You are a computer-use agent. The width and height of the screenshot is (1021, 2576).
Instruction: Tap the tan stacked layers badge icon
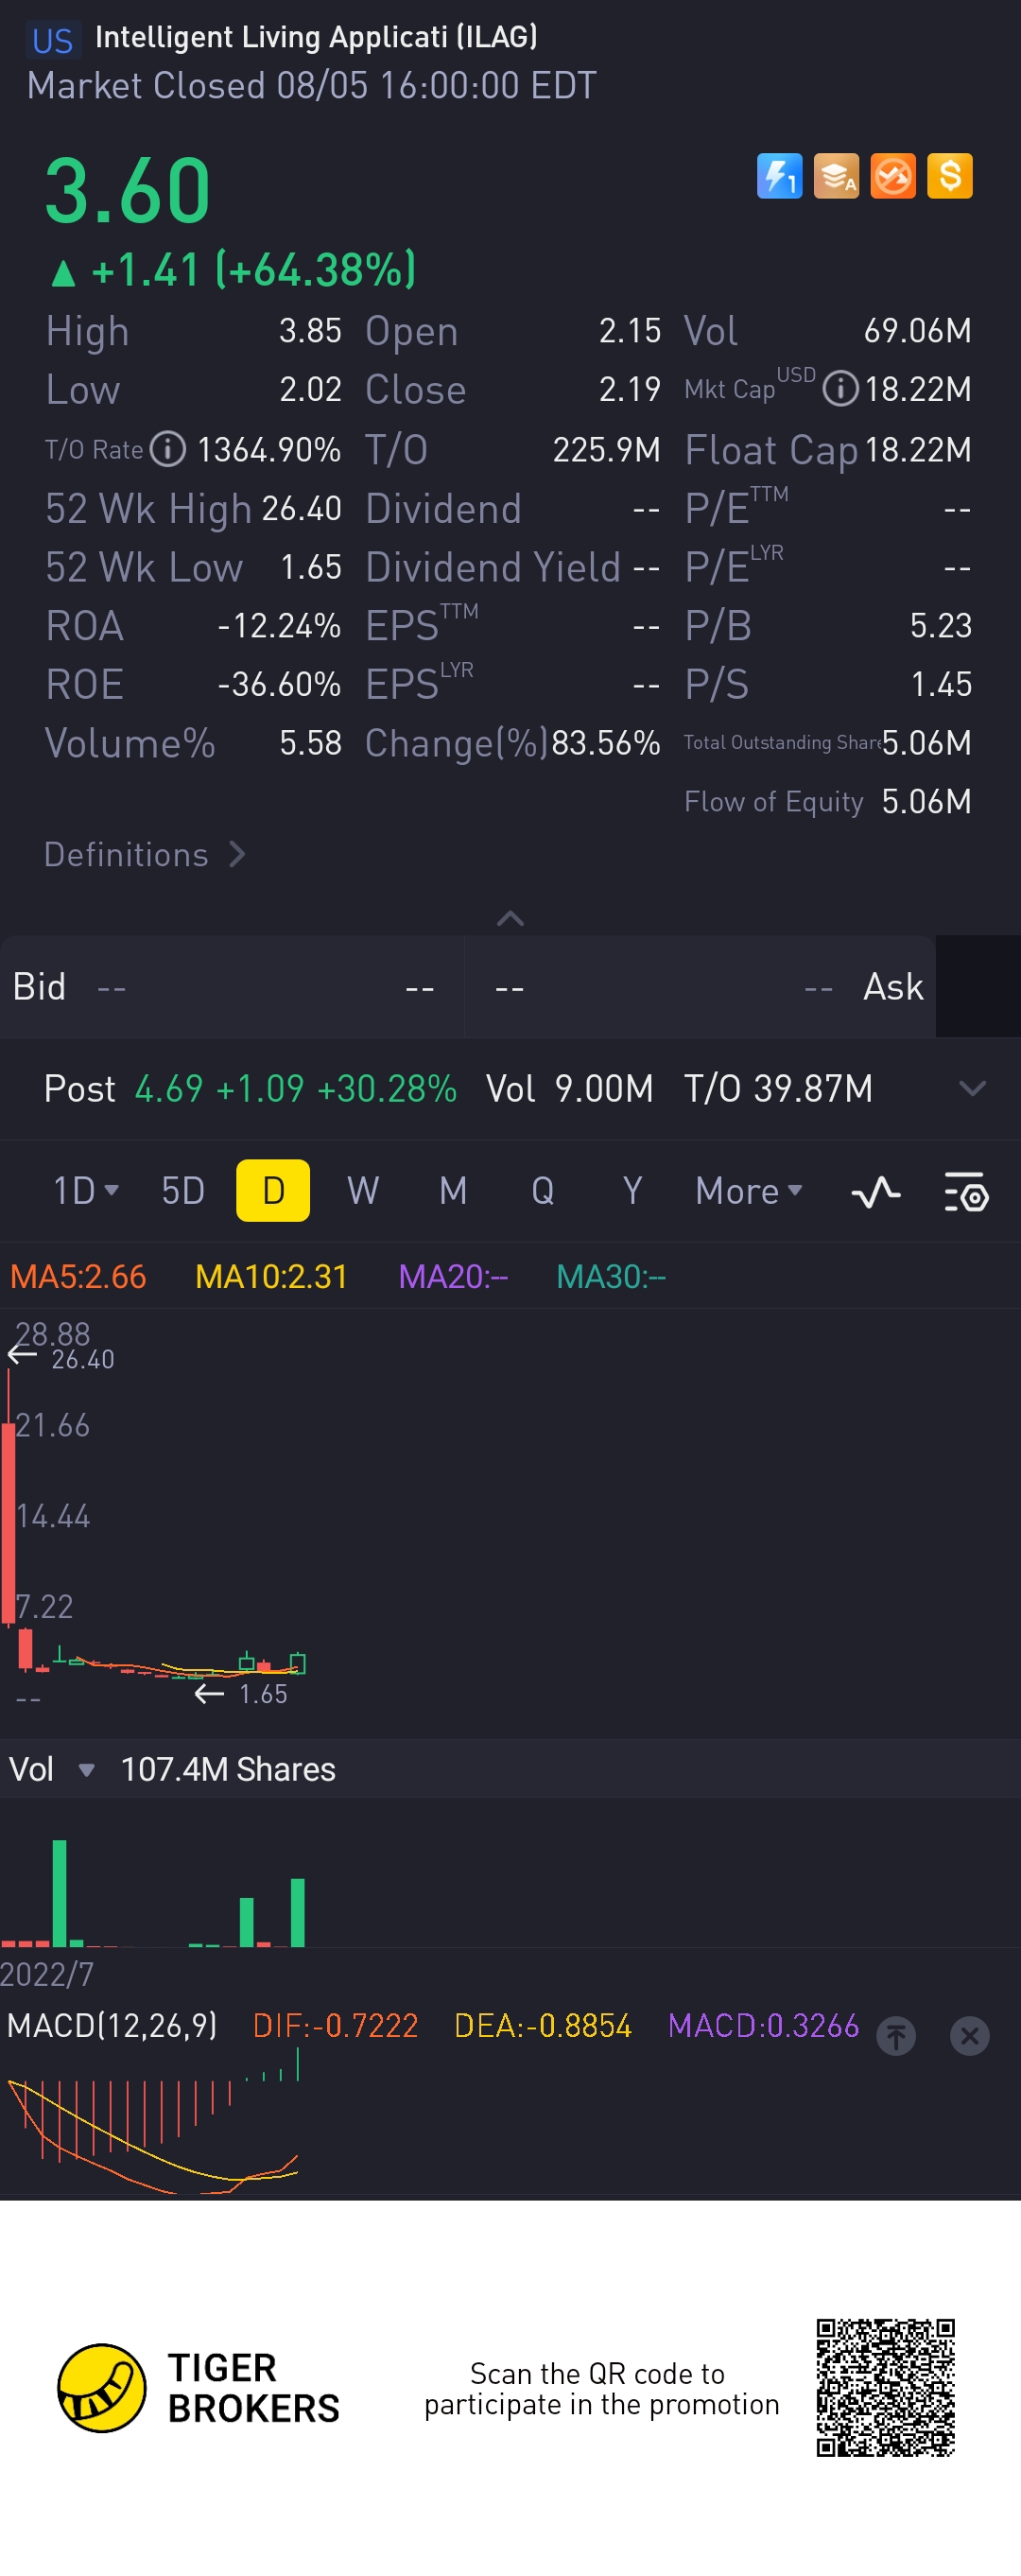click(x=836, y=177)
